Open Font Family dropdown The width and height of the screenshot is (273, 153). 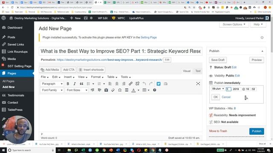[52, 90]
